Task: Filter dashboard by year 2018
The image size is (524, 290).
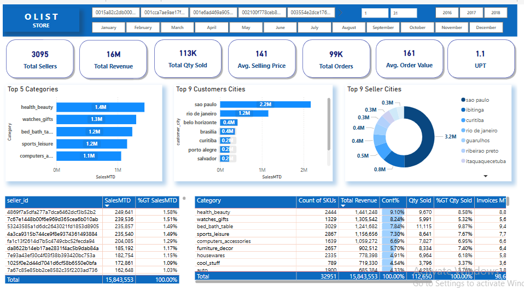Action: 496,13
